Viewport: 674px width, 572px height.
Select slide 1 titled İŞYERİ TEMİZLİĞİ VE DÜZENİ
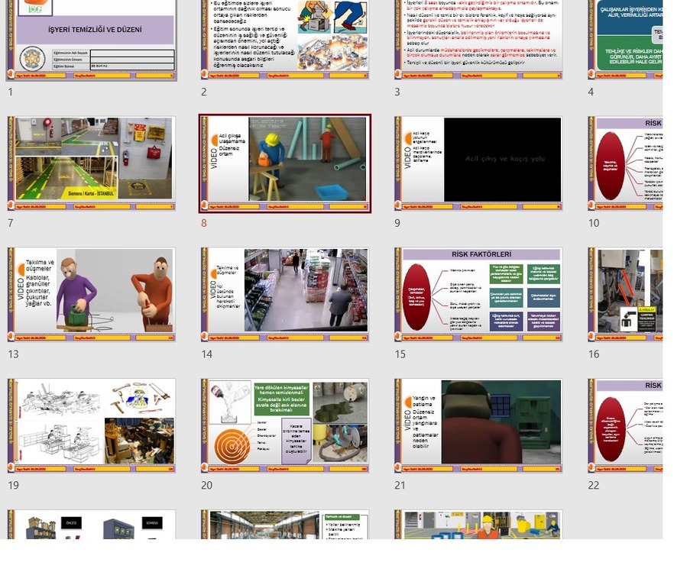click(x=92, y=40)
